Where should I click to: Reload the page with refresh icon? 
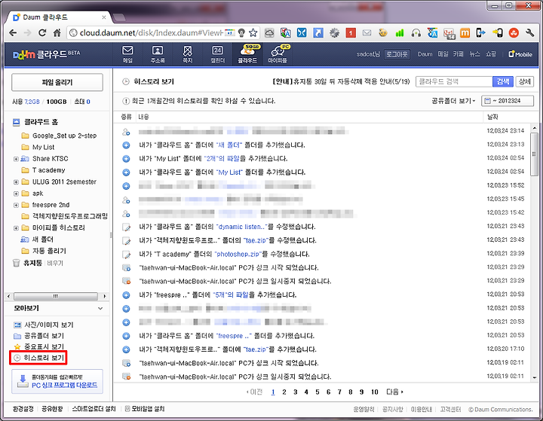tap(42, 33)
